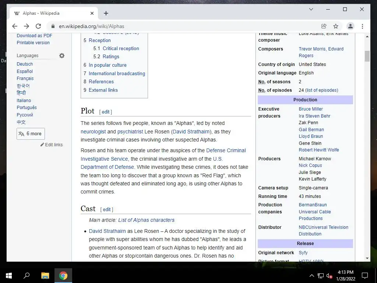The width and height of the screenshot is (377, 283).
Task: Click the muted volume tray icon
Action: 329,276
